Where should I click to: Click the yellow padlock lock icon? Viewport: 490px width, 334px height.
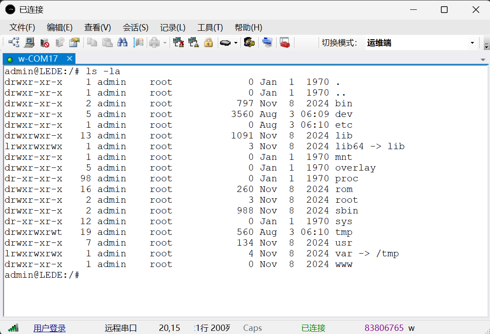pyautogui.click(x=208, y=43)
